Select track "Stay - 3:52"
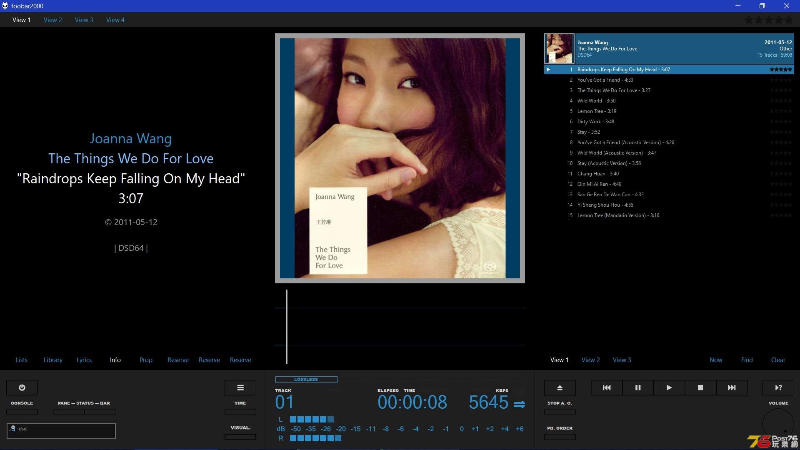The image size is (800, 450). point(669,132)
